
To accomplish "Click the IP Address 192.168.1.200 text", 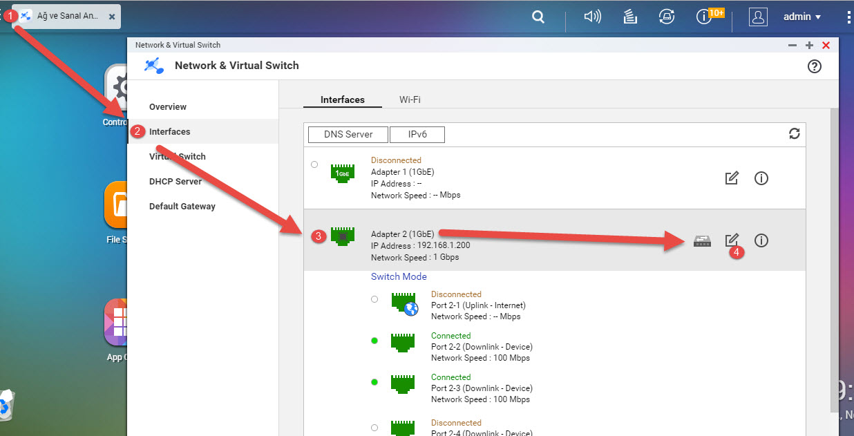I will pos(421,245).
